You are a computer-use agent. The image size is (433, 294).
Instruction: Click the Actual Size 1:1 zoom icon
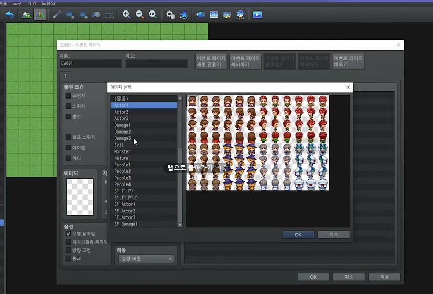tap(153, 15)
